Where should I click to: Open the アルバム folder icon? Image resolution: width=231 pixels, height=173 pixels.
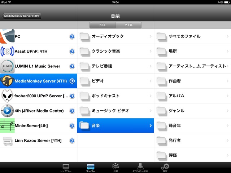pos(161,96)
